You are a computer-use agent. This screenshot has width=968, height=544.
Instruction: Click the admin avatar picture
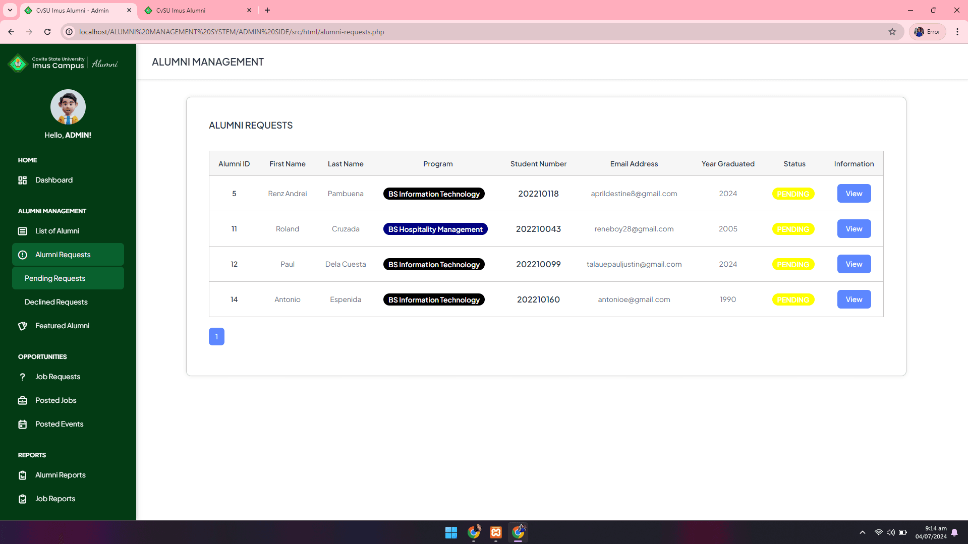pos(68,107)
